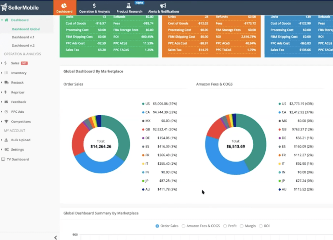Select the ROI radio button
Screen dimensions: 333x240
click(260, 226)
